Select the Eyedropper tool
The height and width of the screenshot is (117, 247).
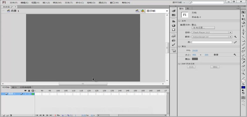[x=243, y=63]
